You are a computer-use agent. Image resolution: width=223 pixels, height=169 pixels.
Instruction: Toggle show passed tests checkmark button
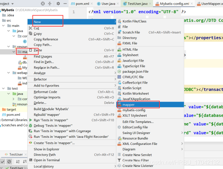pos(2,162)
